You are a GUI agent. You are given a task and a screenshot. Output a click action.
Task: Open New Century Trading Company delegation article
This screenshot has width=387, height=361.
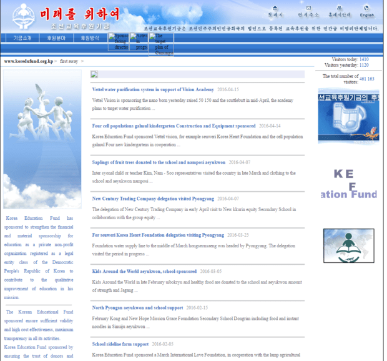(153, 199)
